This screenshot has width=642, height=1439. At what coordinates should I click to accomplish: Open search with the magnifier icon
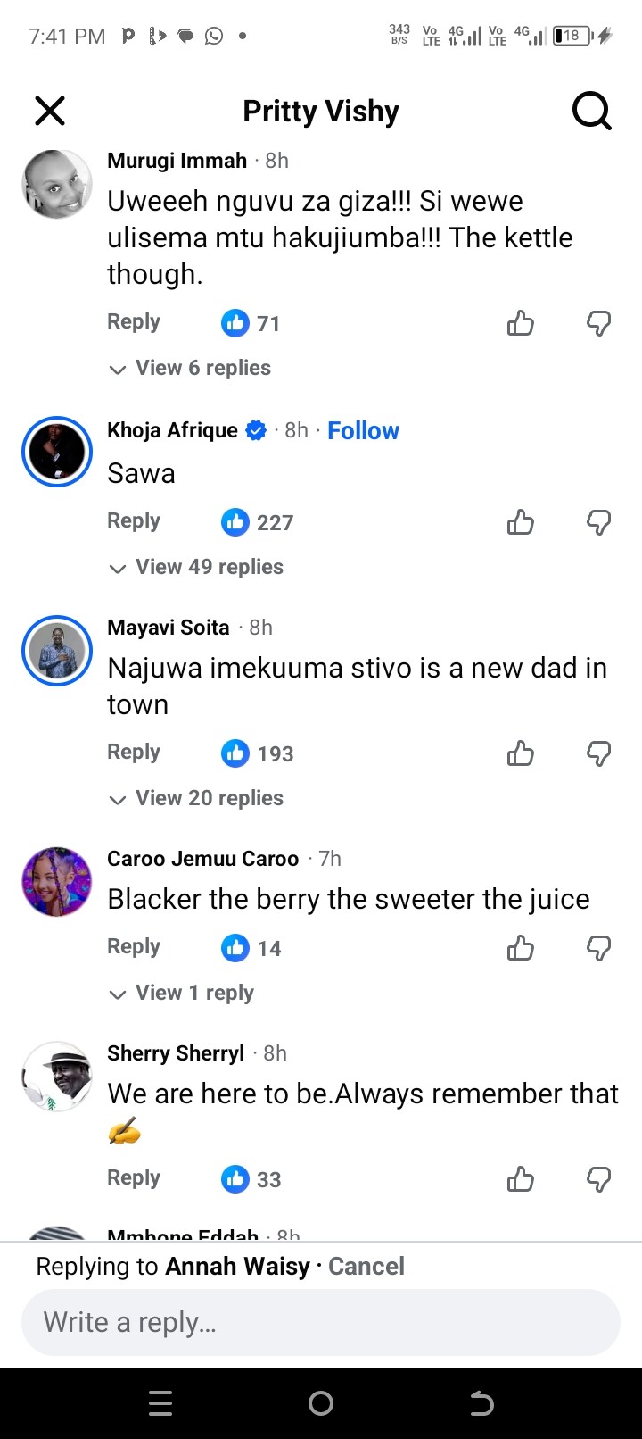tap(591, 112)
